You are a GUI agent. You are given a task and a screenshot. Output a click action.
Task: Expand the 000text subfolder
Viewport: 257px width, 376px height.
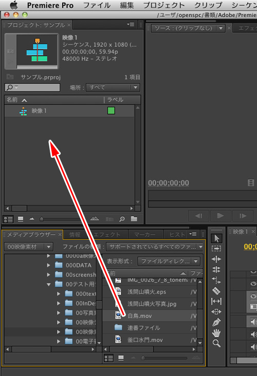point(59,293)
